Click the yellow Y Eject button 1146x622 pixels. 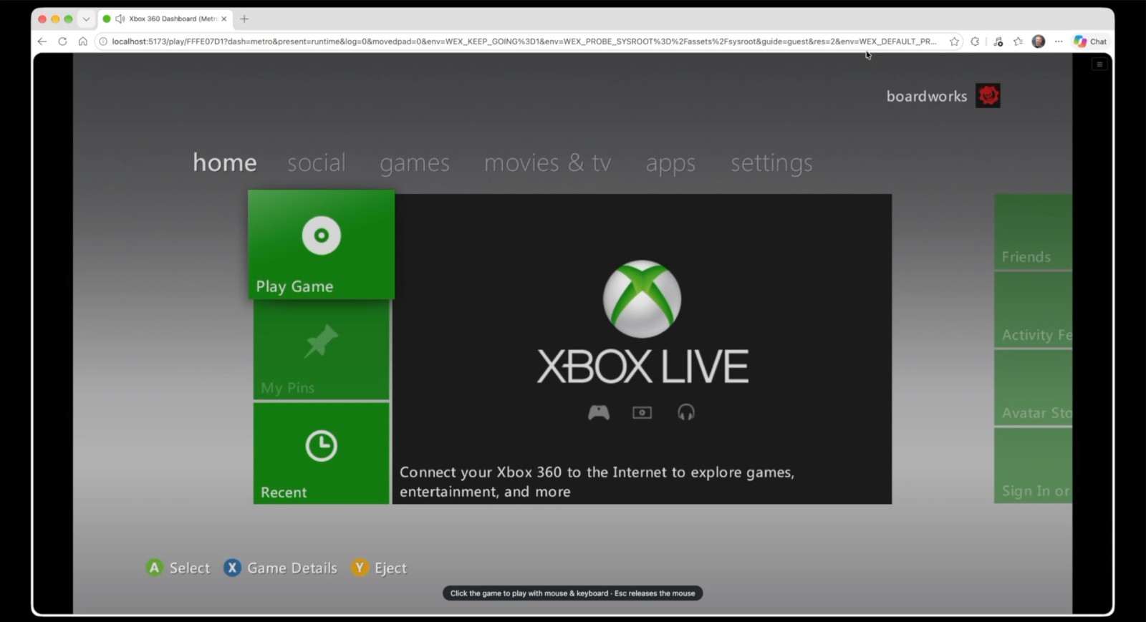[379, 568]
